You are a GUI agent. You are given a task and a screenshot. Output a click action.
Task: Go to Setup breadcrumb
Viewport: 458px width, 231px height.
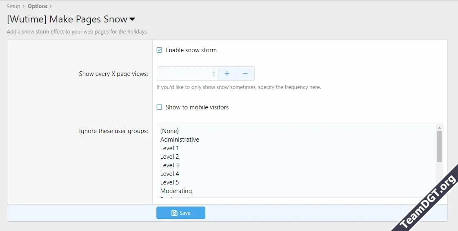click(x=13, y=6)
